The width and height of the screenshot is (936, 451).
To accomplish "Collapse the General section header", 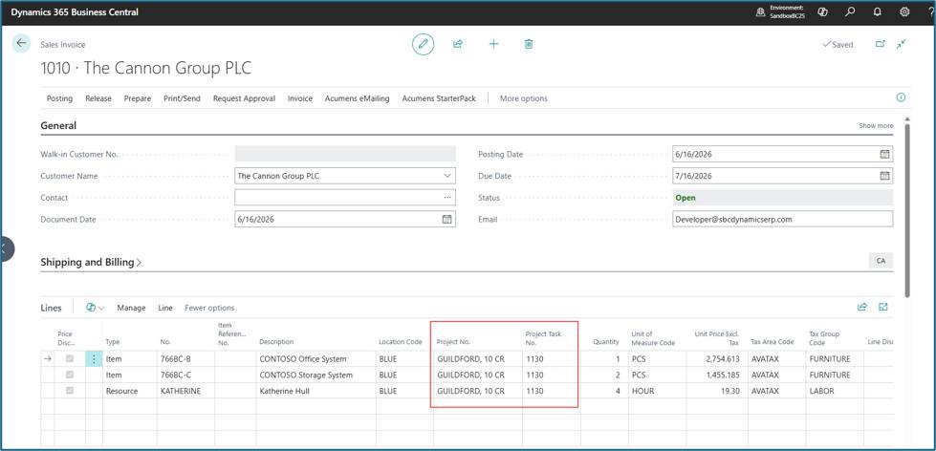I will tap(58, 126).
